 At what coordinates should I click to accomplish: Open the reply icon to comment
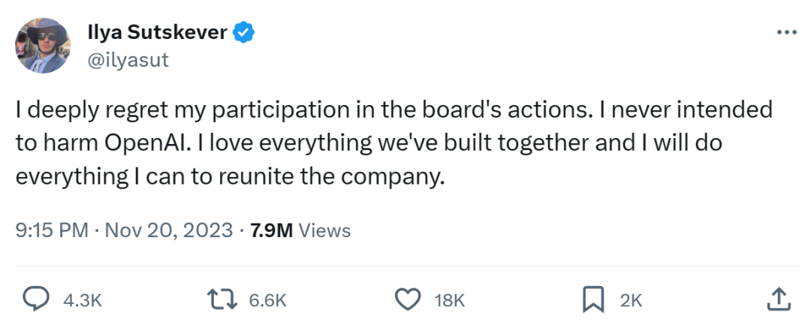[35, 299]
